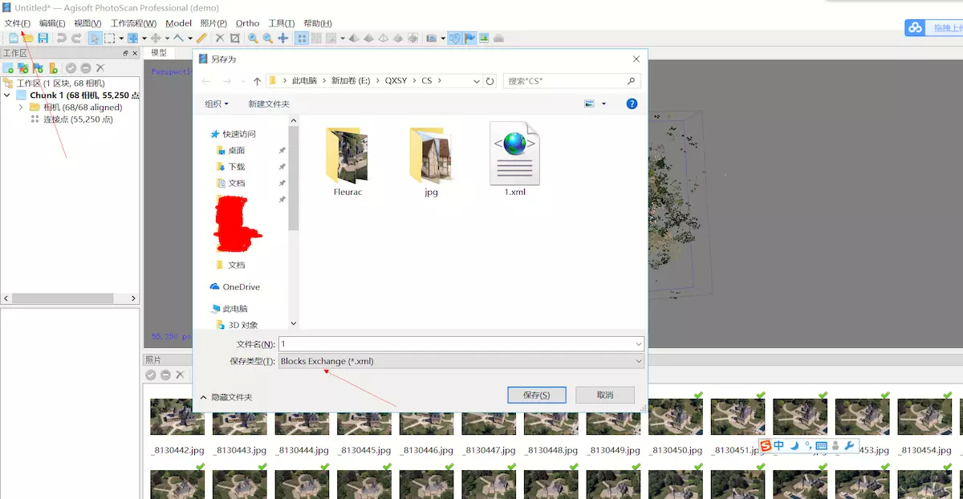
Task: Select the Navigation arrow cursor tool
Action: pyautogui.click(x=95, y=39)
